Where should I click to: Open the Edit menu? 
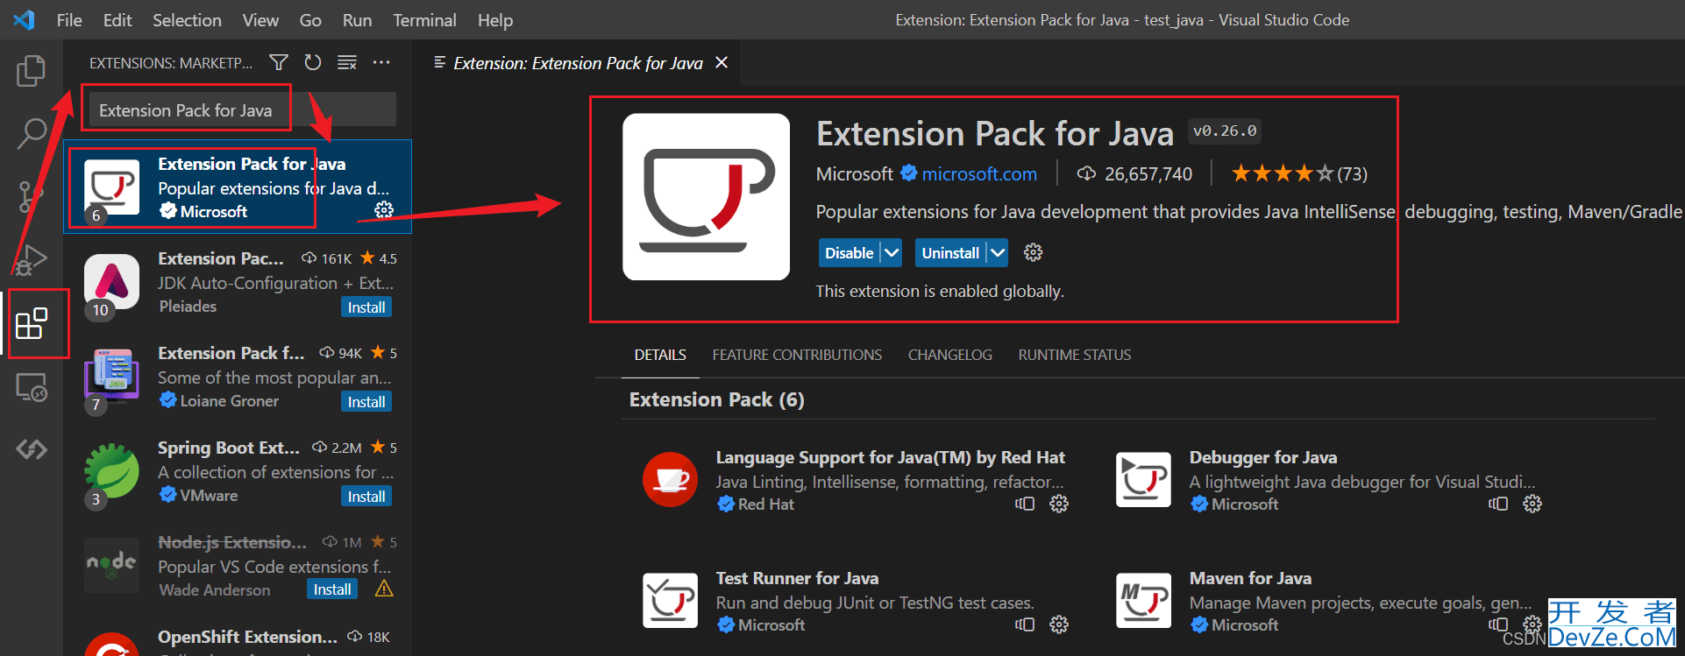click(117, 19)
